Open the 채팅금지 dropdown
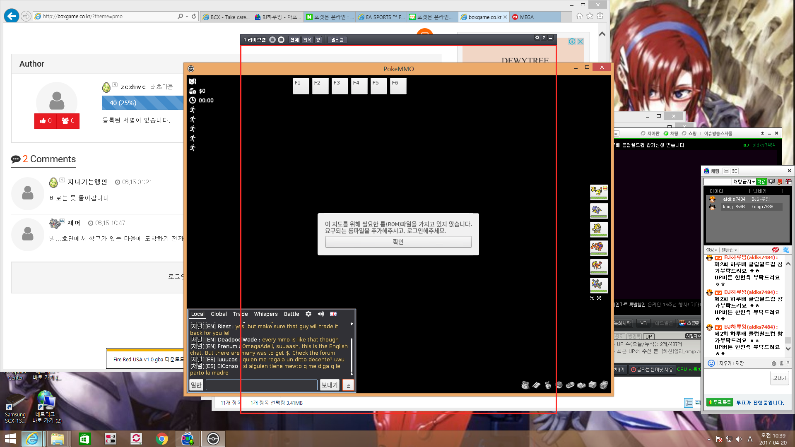Image resolution: width=795 pixels, height=447 pixels. pyautogui.click(x=744, y=182)
